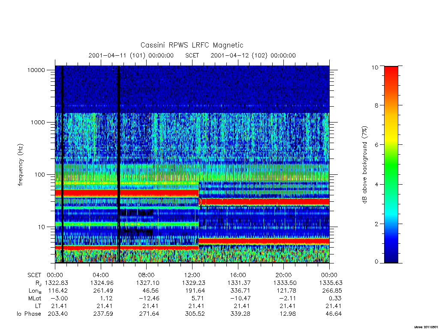Viewport: 439px width, 329px height.
Task: Click the frequency (Hz) axis title
Action: click(x=20, y=165)
